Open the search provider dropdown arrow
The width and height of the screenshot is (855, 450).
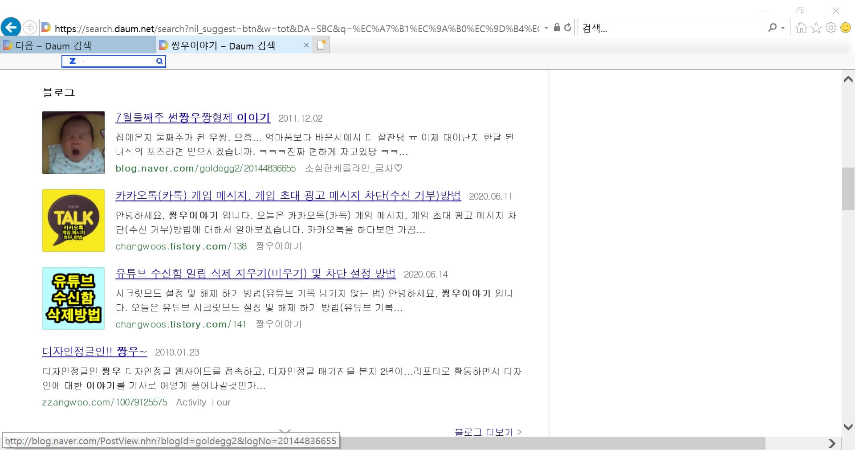[782, 28]
